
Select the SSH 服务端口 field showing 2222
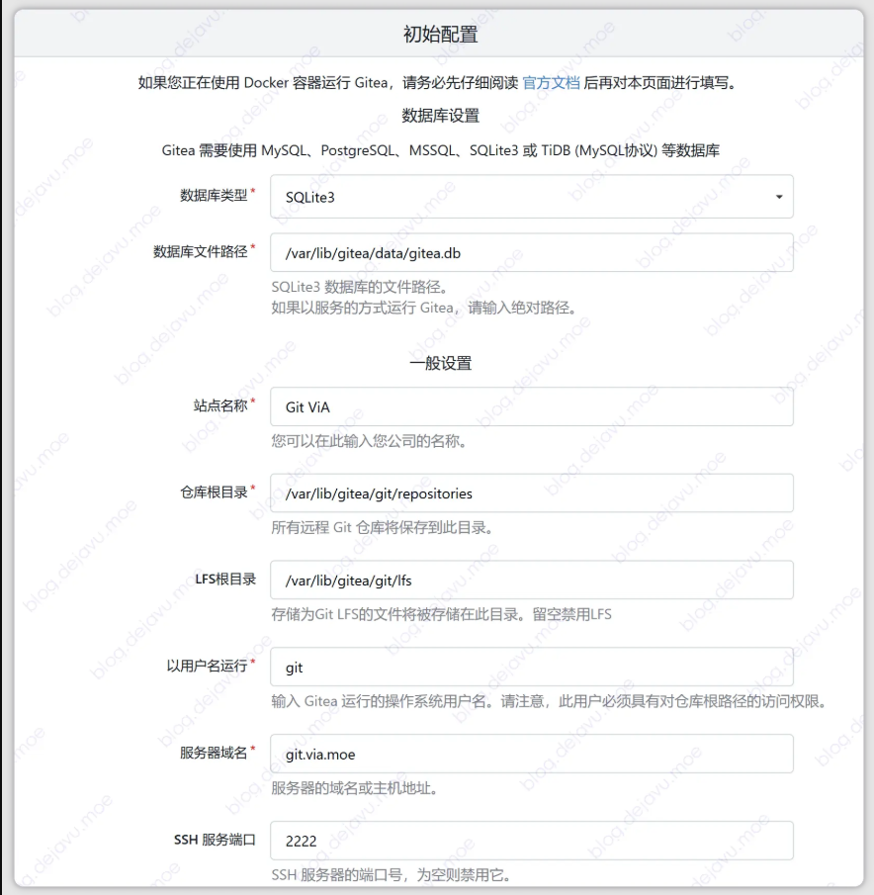coord(532,841)
